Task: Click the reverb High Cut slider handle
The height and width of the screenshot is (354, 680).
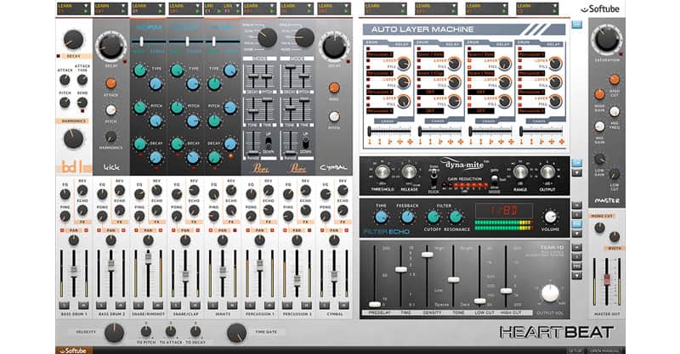Action: point(506,290)
